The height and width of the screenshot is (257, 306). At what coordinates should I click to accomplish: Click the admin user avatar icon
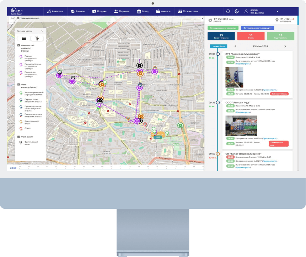tap(246, 11)
